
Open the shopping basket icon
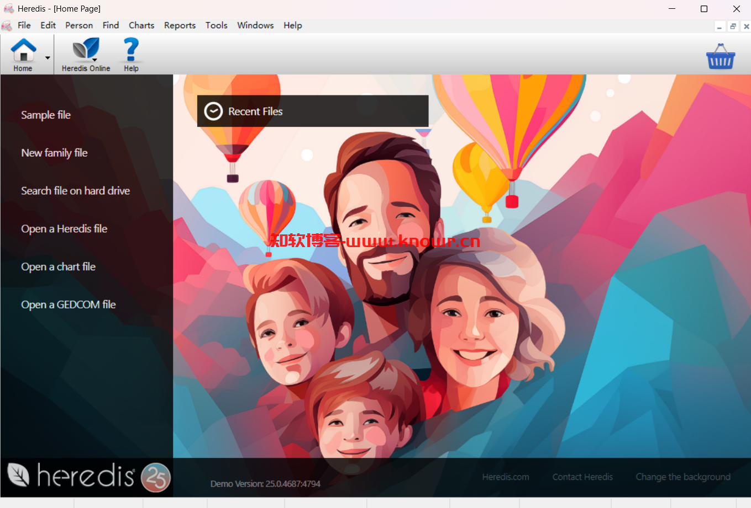(721, 56)
